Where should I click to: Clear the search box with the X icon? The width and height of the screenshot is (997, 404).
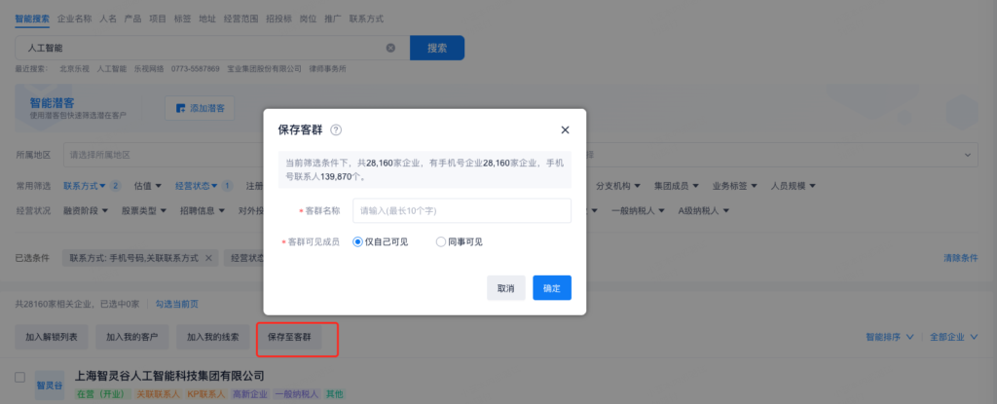[x=391, y=48]
